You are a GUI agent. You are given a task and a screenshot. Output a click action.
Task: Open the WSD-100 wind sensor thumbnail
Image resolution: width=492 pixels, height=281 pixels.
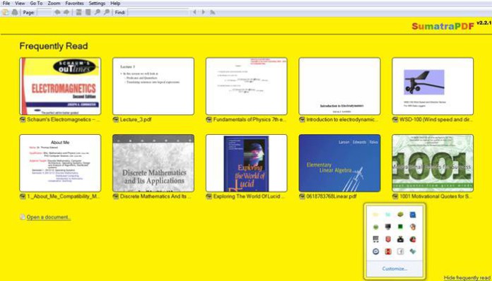[433, 86]
